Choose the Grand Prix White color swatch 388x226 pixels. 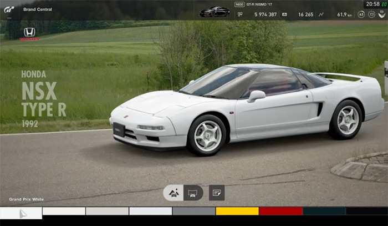coord(21,213)
